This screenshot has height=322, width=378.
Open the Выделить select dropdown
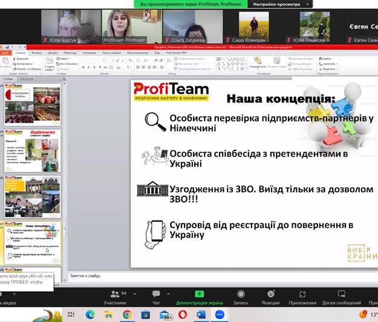click(x=328, y=69)
